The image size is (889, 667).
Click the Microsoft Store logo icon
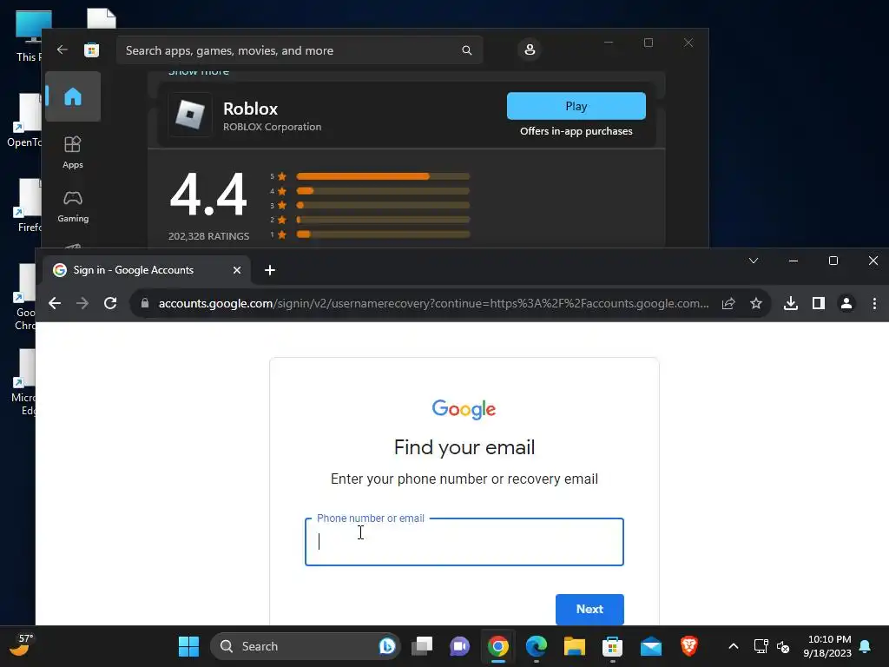91,50
